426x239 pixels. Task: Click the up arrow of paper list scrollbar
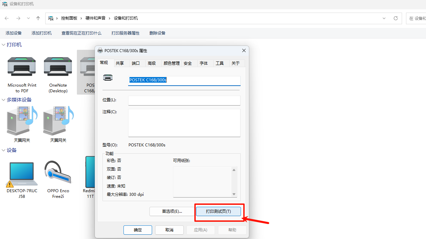234,170
